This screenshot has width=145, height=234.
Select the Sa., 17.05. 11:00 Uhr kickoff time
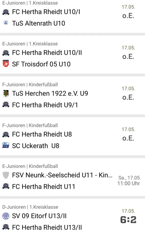coord(129,180)
